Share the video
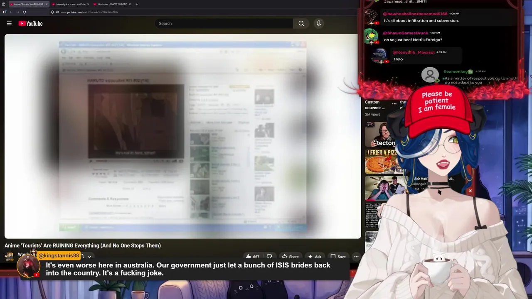This screenshot has width=532, height=299. (x=290, y=257)
